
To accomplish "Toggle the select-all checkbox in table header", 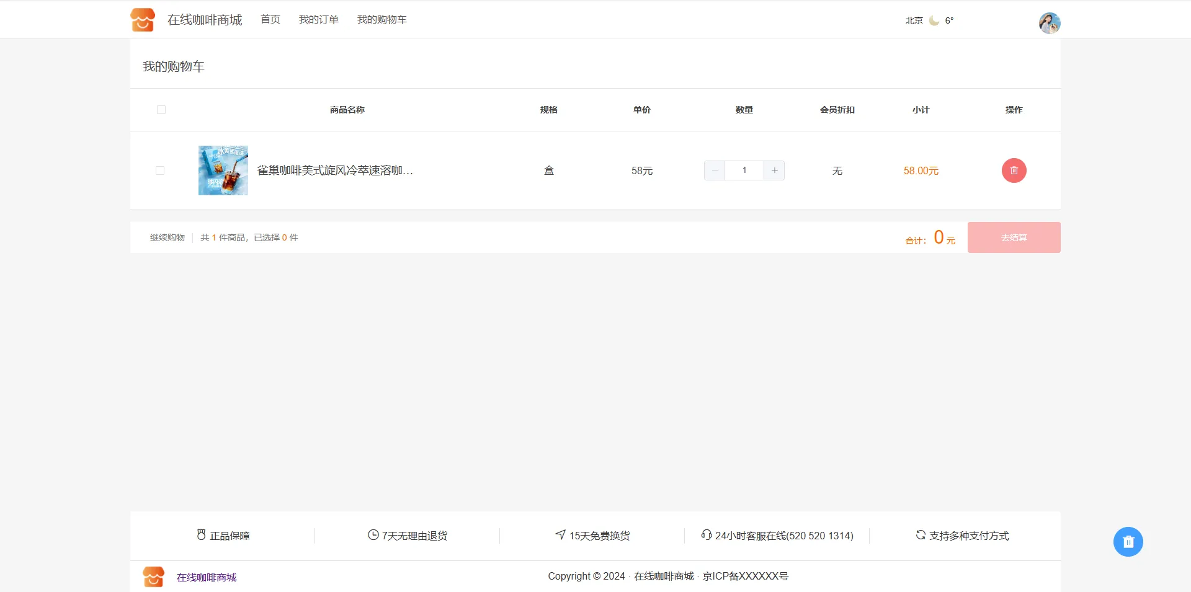I will (x=161, y=110).
